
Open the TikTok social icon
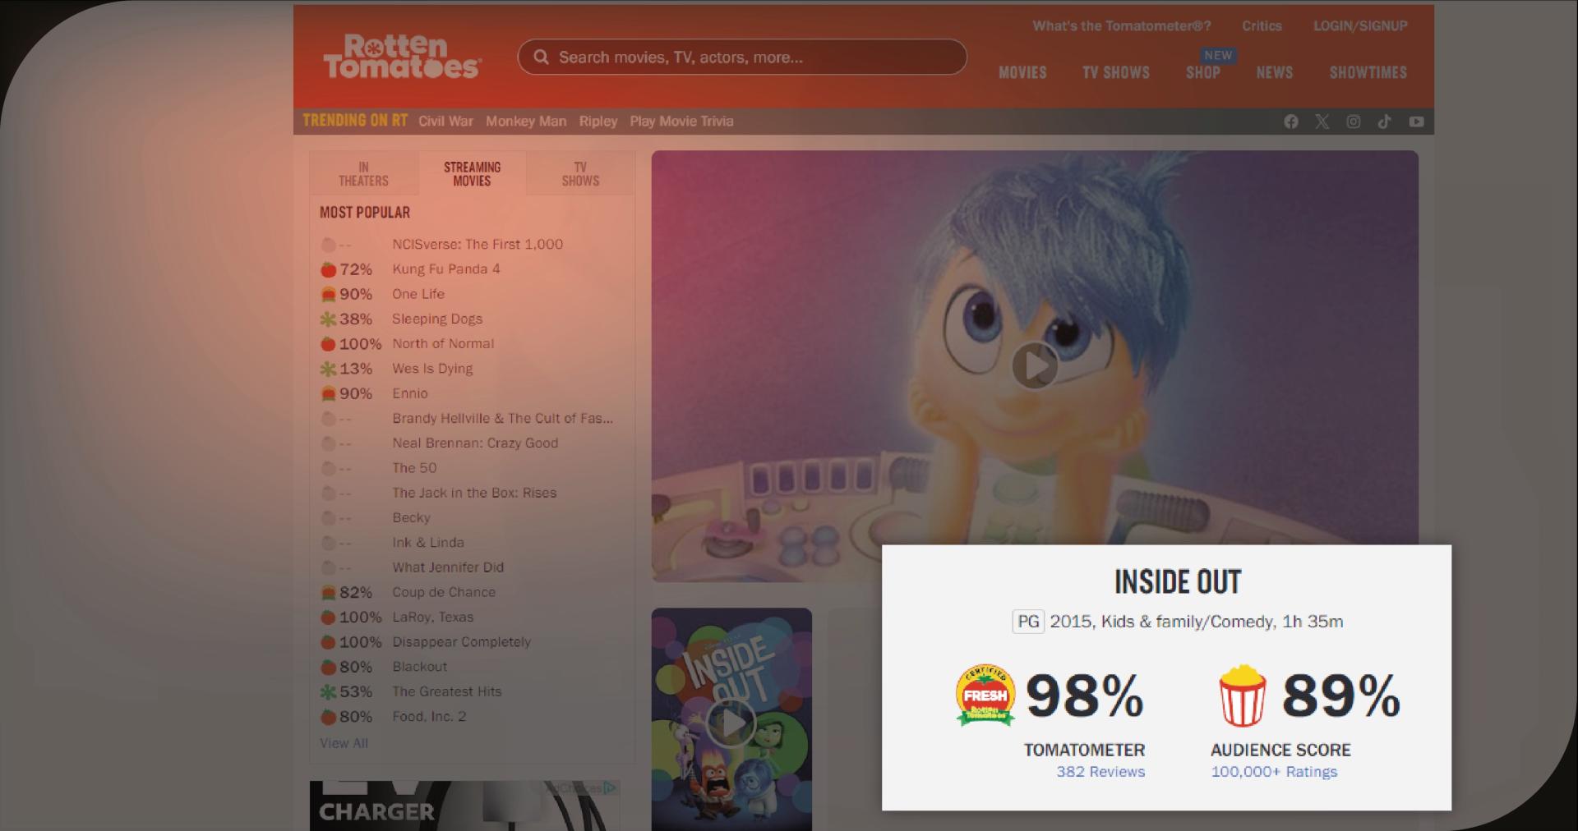[x=1384, y=122]
